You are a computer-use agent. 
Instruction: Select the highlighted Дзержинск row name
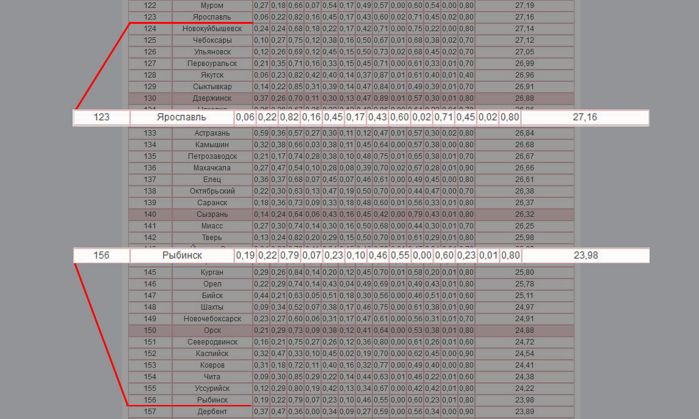212,98
